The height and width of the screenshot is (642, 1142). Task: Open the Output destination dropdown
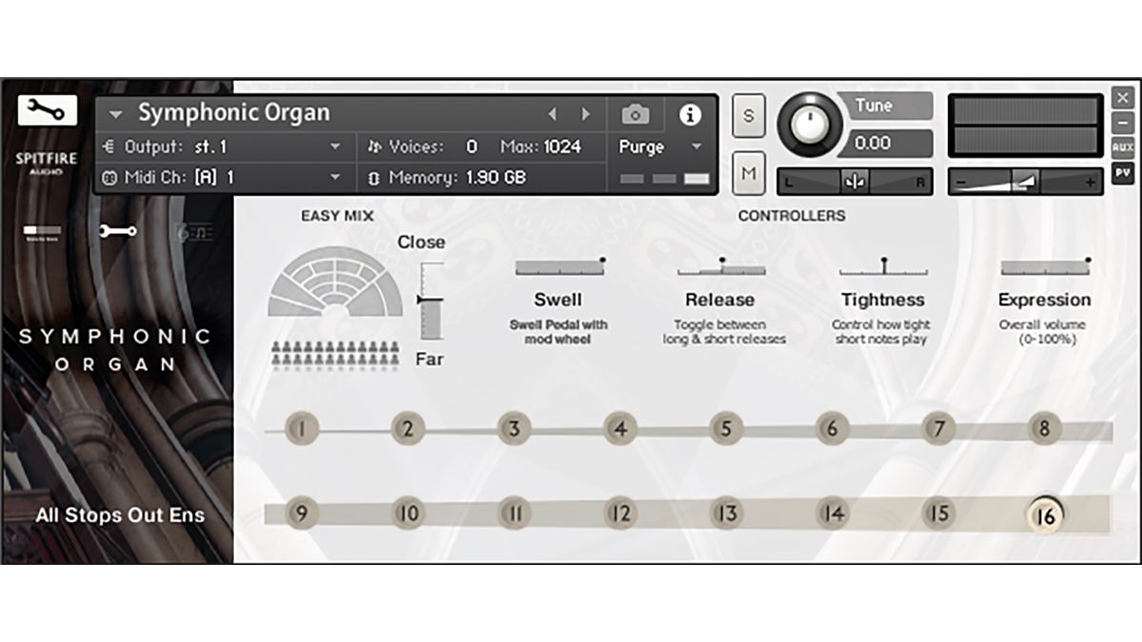pyautogui.click(x=336, y=148)
